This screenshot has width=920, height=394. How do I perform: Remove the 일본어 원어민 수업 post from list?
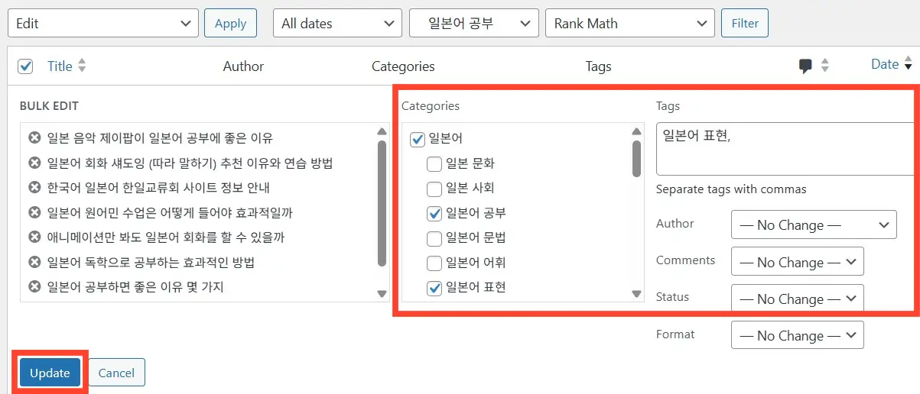[34, 212]
